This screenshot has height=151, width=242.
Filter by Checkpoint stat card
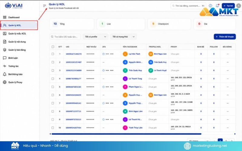tap(169, 24)
